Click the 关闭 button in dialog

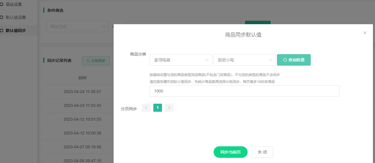click(262, 152)
